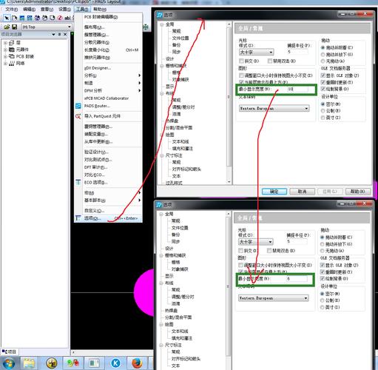Click the capture radius field in upper dialog

(297, 52)
